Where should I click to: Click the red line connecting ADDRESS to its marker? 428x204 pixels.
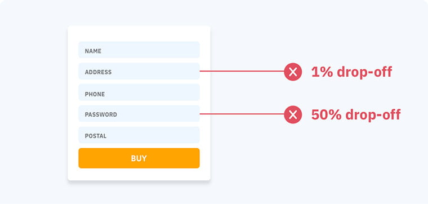pyautogui.click(x=242, y=71)
